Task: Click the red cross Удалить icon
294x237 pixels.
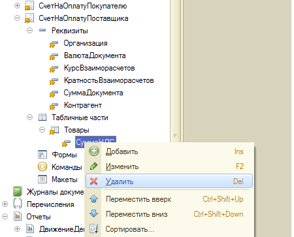Action: click(x=93, y=181)
